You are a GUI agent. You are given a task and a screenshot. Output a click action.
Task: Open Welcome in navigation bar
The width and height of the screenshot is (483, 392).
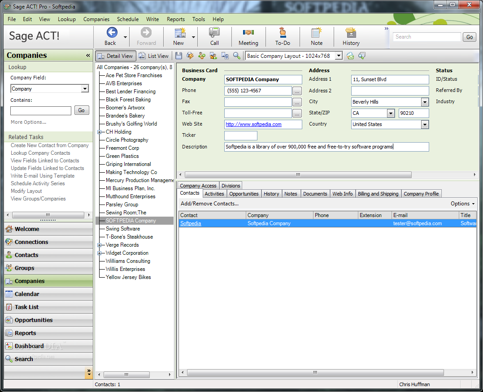pos(48,229)
